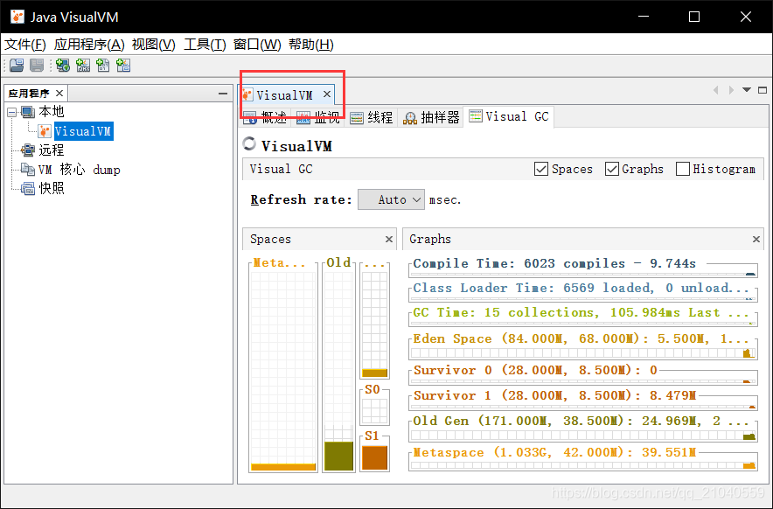Open the document list dropdown arrow
This screenshot has width=773, height=509.
click(x=747, y=90)
